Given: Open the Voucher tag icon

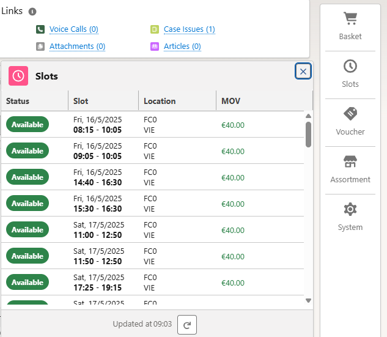Looking at the screenshot, I should 350,114.
